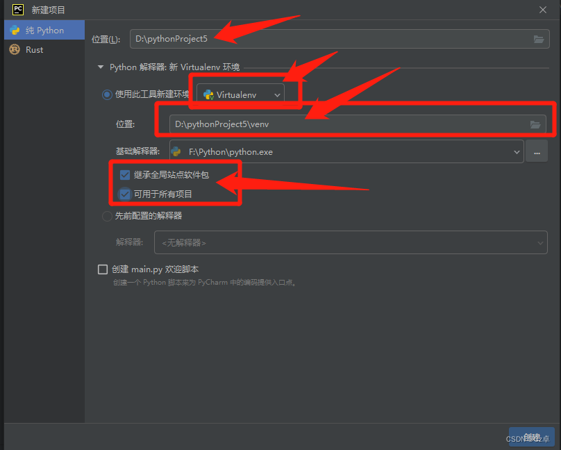The width and height of the screenshot is (561, 450).
Task: Enable 创建 main.py 欢迎脚本 checkbox
Action: coord(103,269)
